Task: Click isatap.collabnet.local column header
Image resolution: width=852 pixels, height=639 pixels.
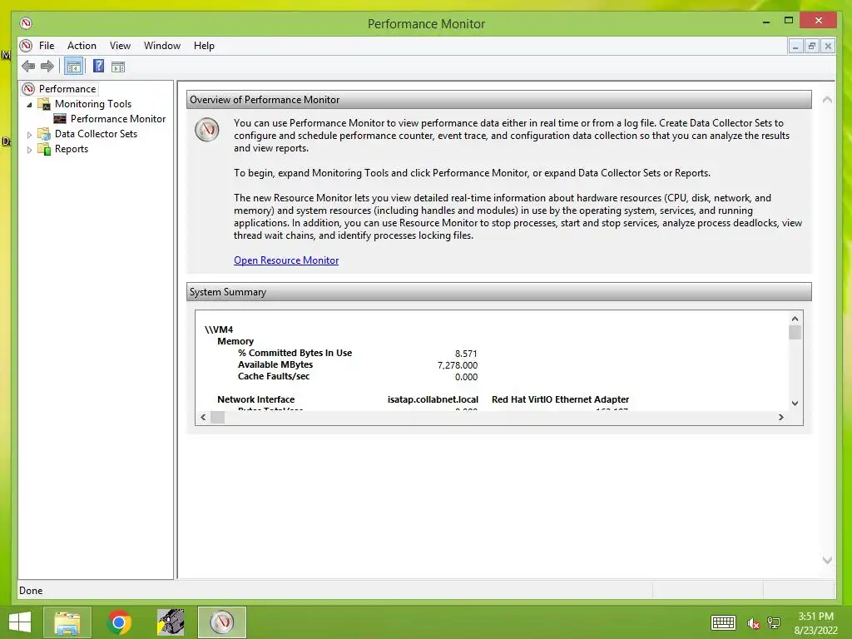Action: pos(433,399)
